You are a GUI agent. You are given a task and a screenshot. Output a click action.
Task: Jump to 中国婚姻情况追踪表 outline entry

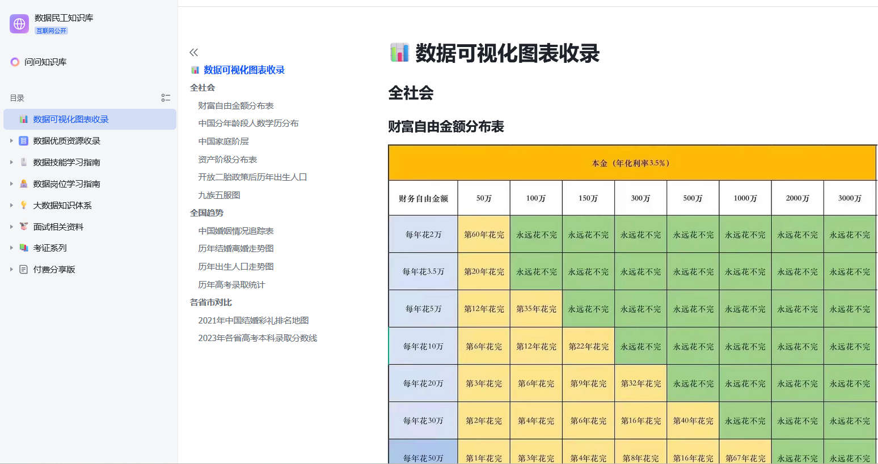[x=236, y=231]
